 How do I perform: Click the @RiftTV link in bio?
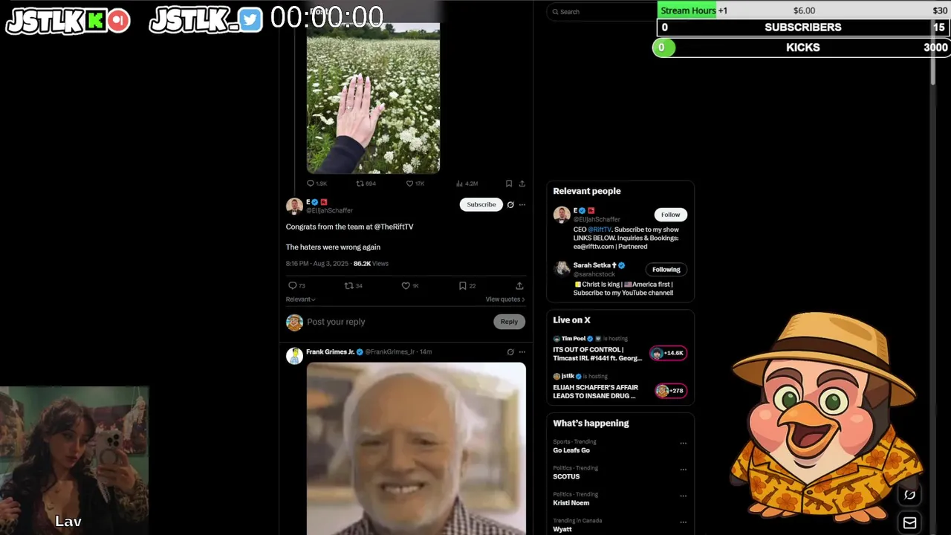[600, 230]
